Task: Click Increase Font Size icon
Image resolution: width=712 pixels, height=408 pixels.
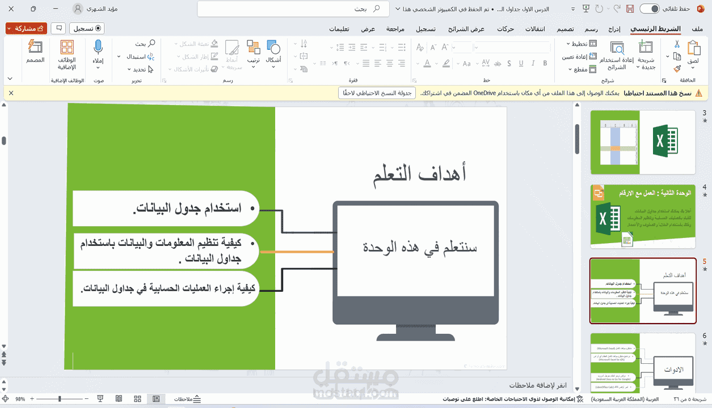Action: coord(446,48)
